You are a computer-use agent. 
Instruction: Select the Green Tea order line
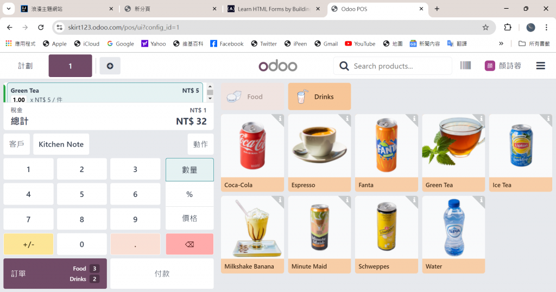[x=106, y=93]
